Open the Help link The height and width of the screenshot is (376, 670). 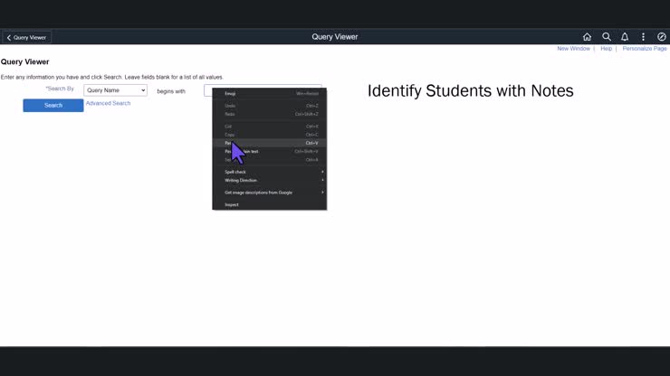606,49
